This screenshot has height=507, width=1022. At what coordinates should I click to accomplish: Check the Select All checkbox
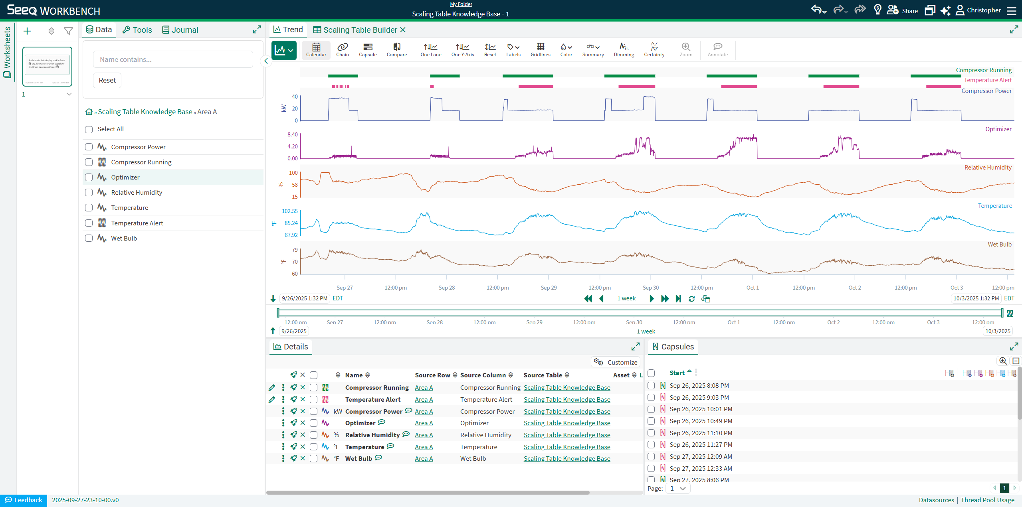(89, 129)
